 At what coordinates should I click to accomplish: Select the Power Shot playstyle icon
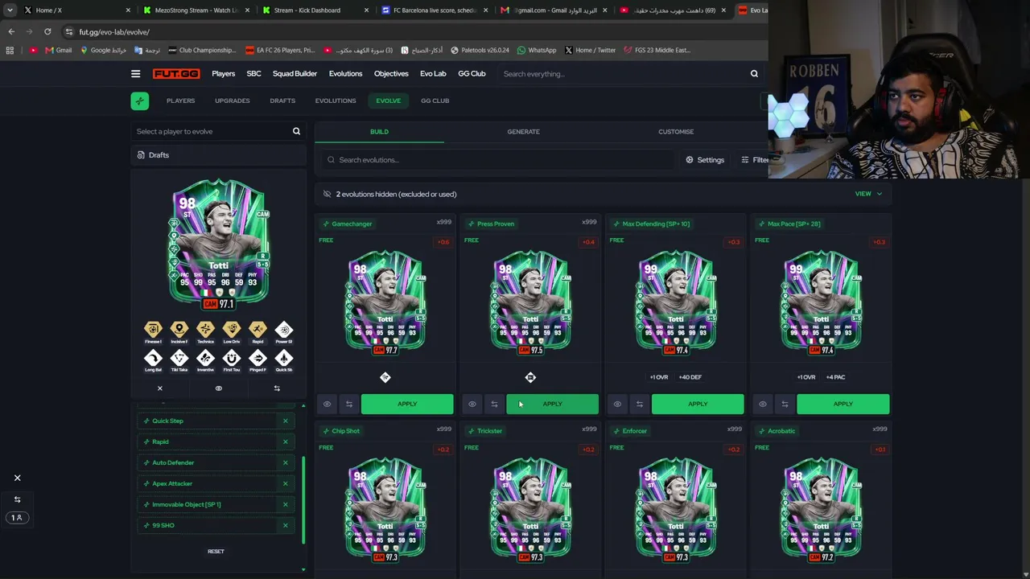284,330
